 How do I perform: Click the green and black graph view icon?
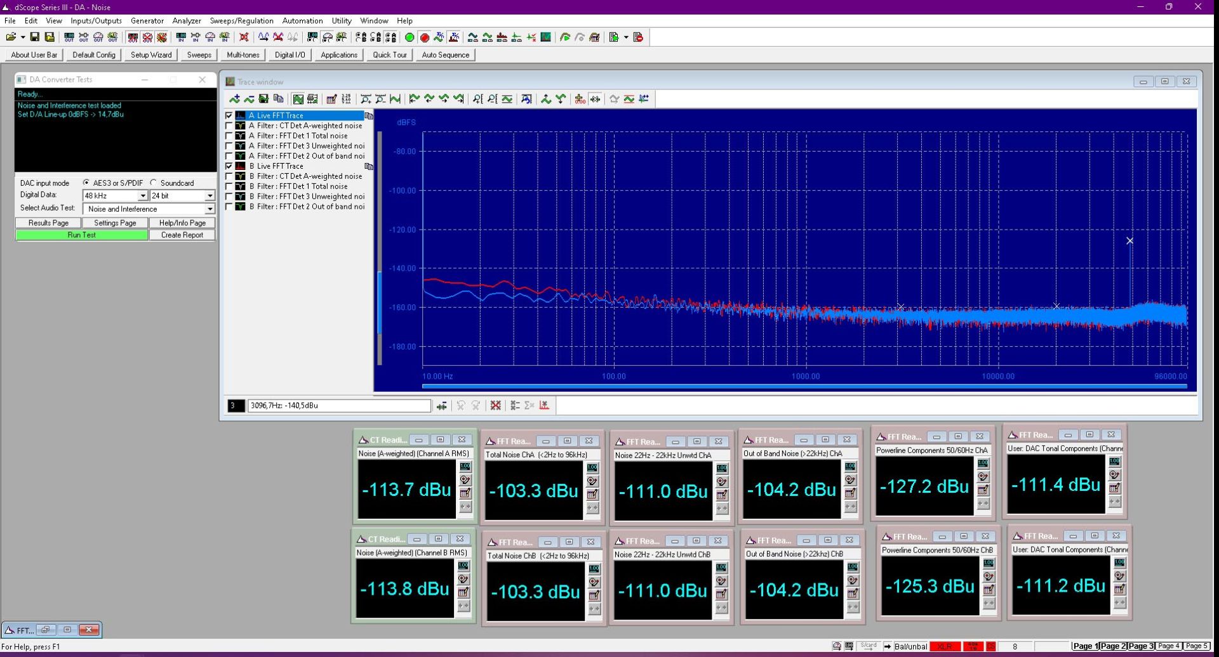pos(298,99)
